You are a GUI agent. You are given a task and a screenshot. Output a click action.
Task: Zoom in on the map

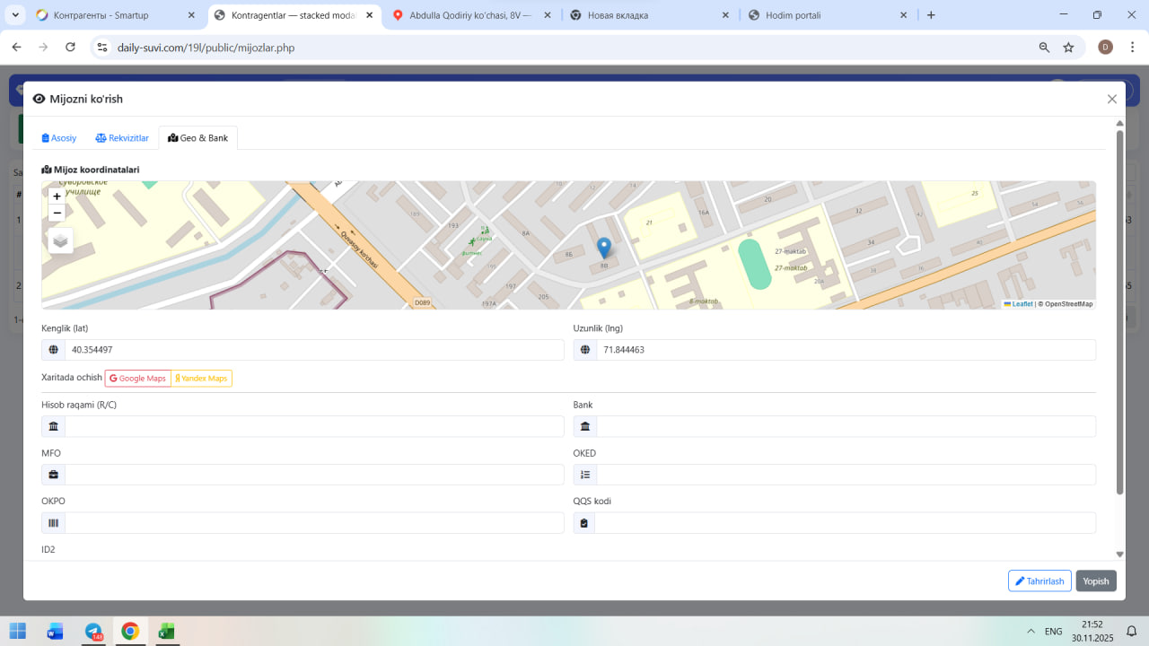pos(57,196)
